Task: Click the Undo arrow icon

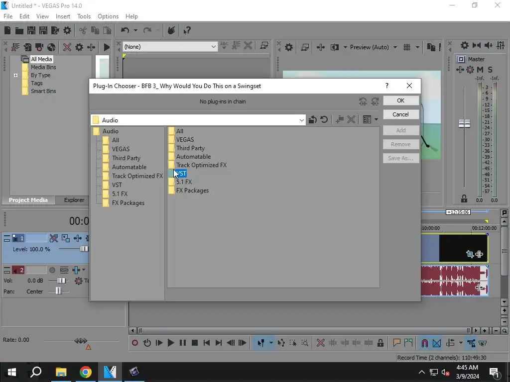Action: [x=125, y=30]
